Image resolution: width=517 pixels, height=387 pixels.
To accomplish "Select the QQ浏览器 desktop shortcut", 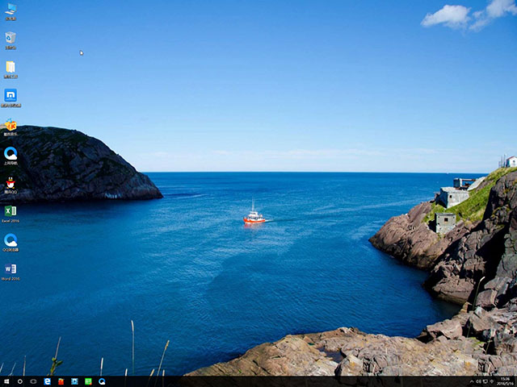I will coord(11,240).
